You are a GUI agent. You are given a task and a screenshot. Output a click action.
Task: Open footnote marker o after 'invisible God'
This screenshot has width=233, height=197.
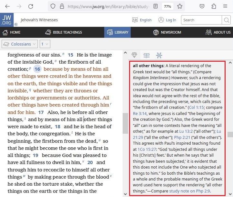(56, 61)
